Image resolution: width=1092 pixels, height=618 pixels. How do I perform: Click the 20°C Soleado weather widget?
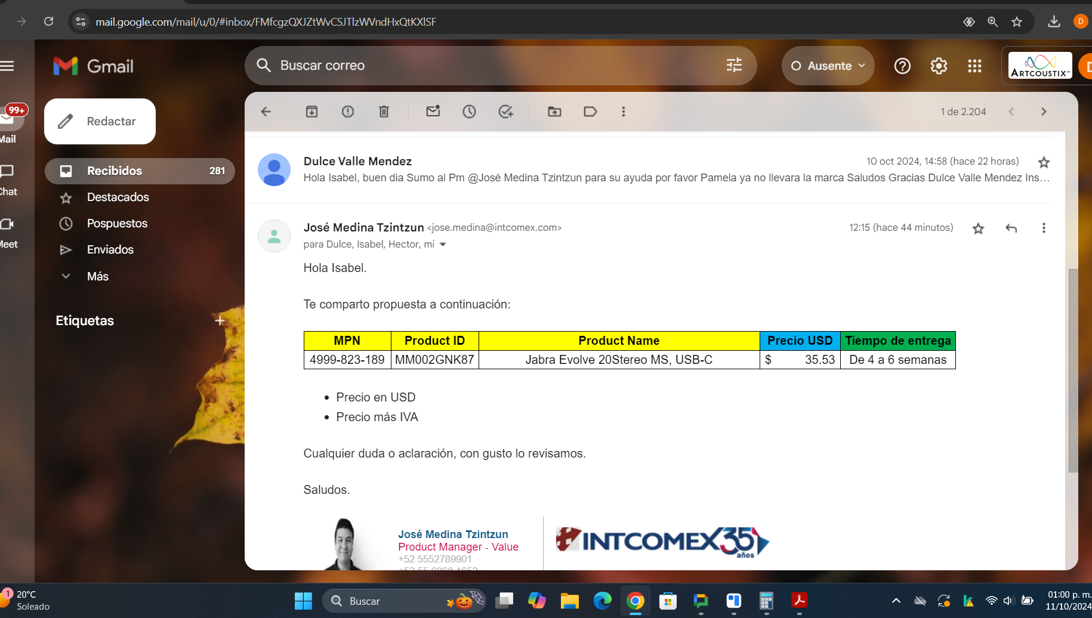point(27,601)
